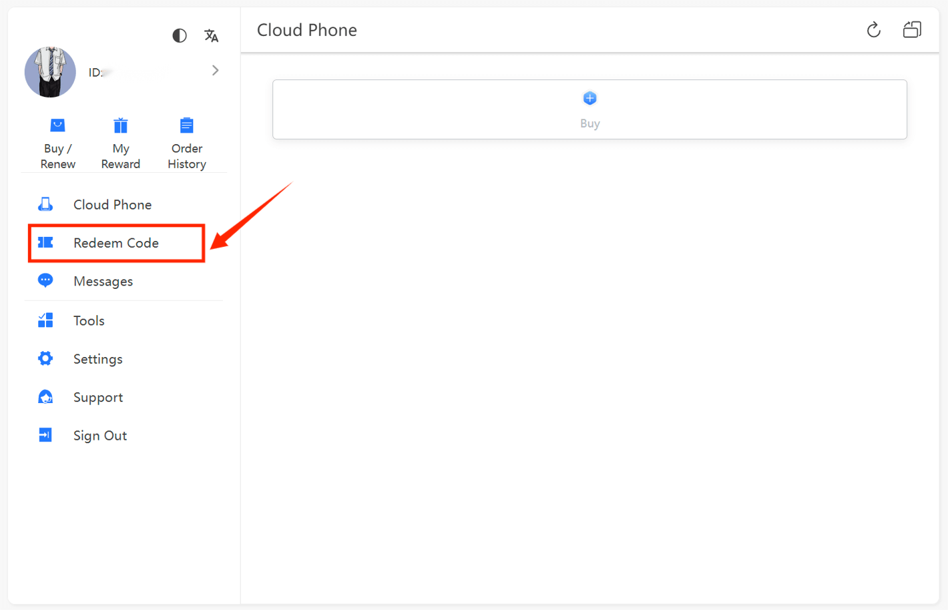
Task: Open the Redeem Code menu item
Action: [x=116, y=243]
